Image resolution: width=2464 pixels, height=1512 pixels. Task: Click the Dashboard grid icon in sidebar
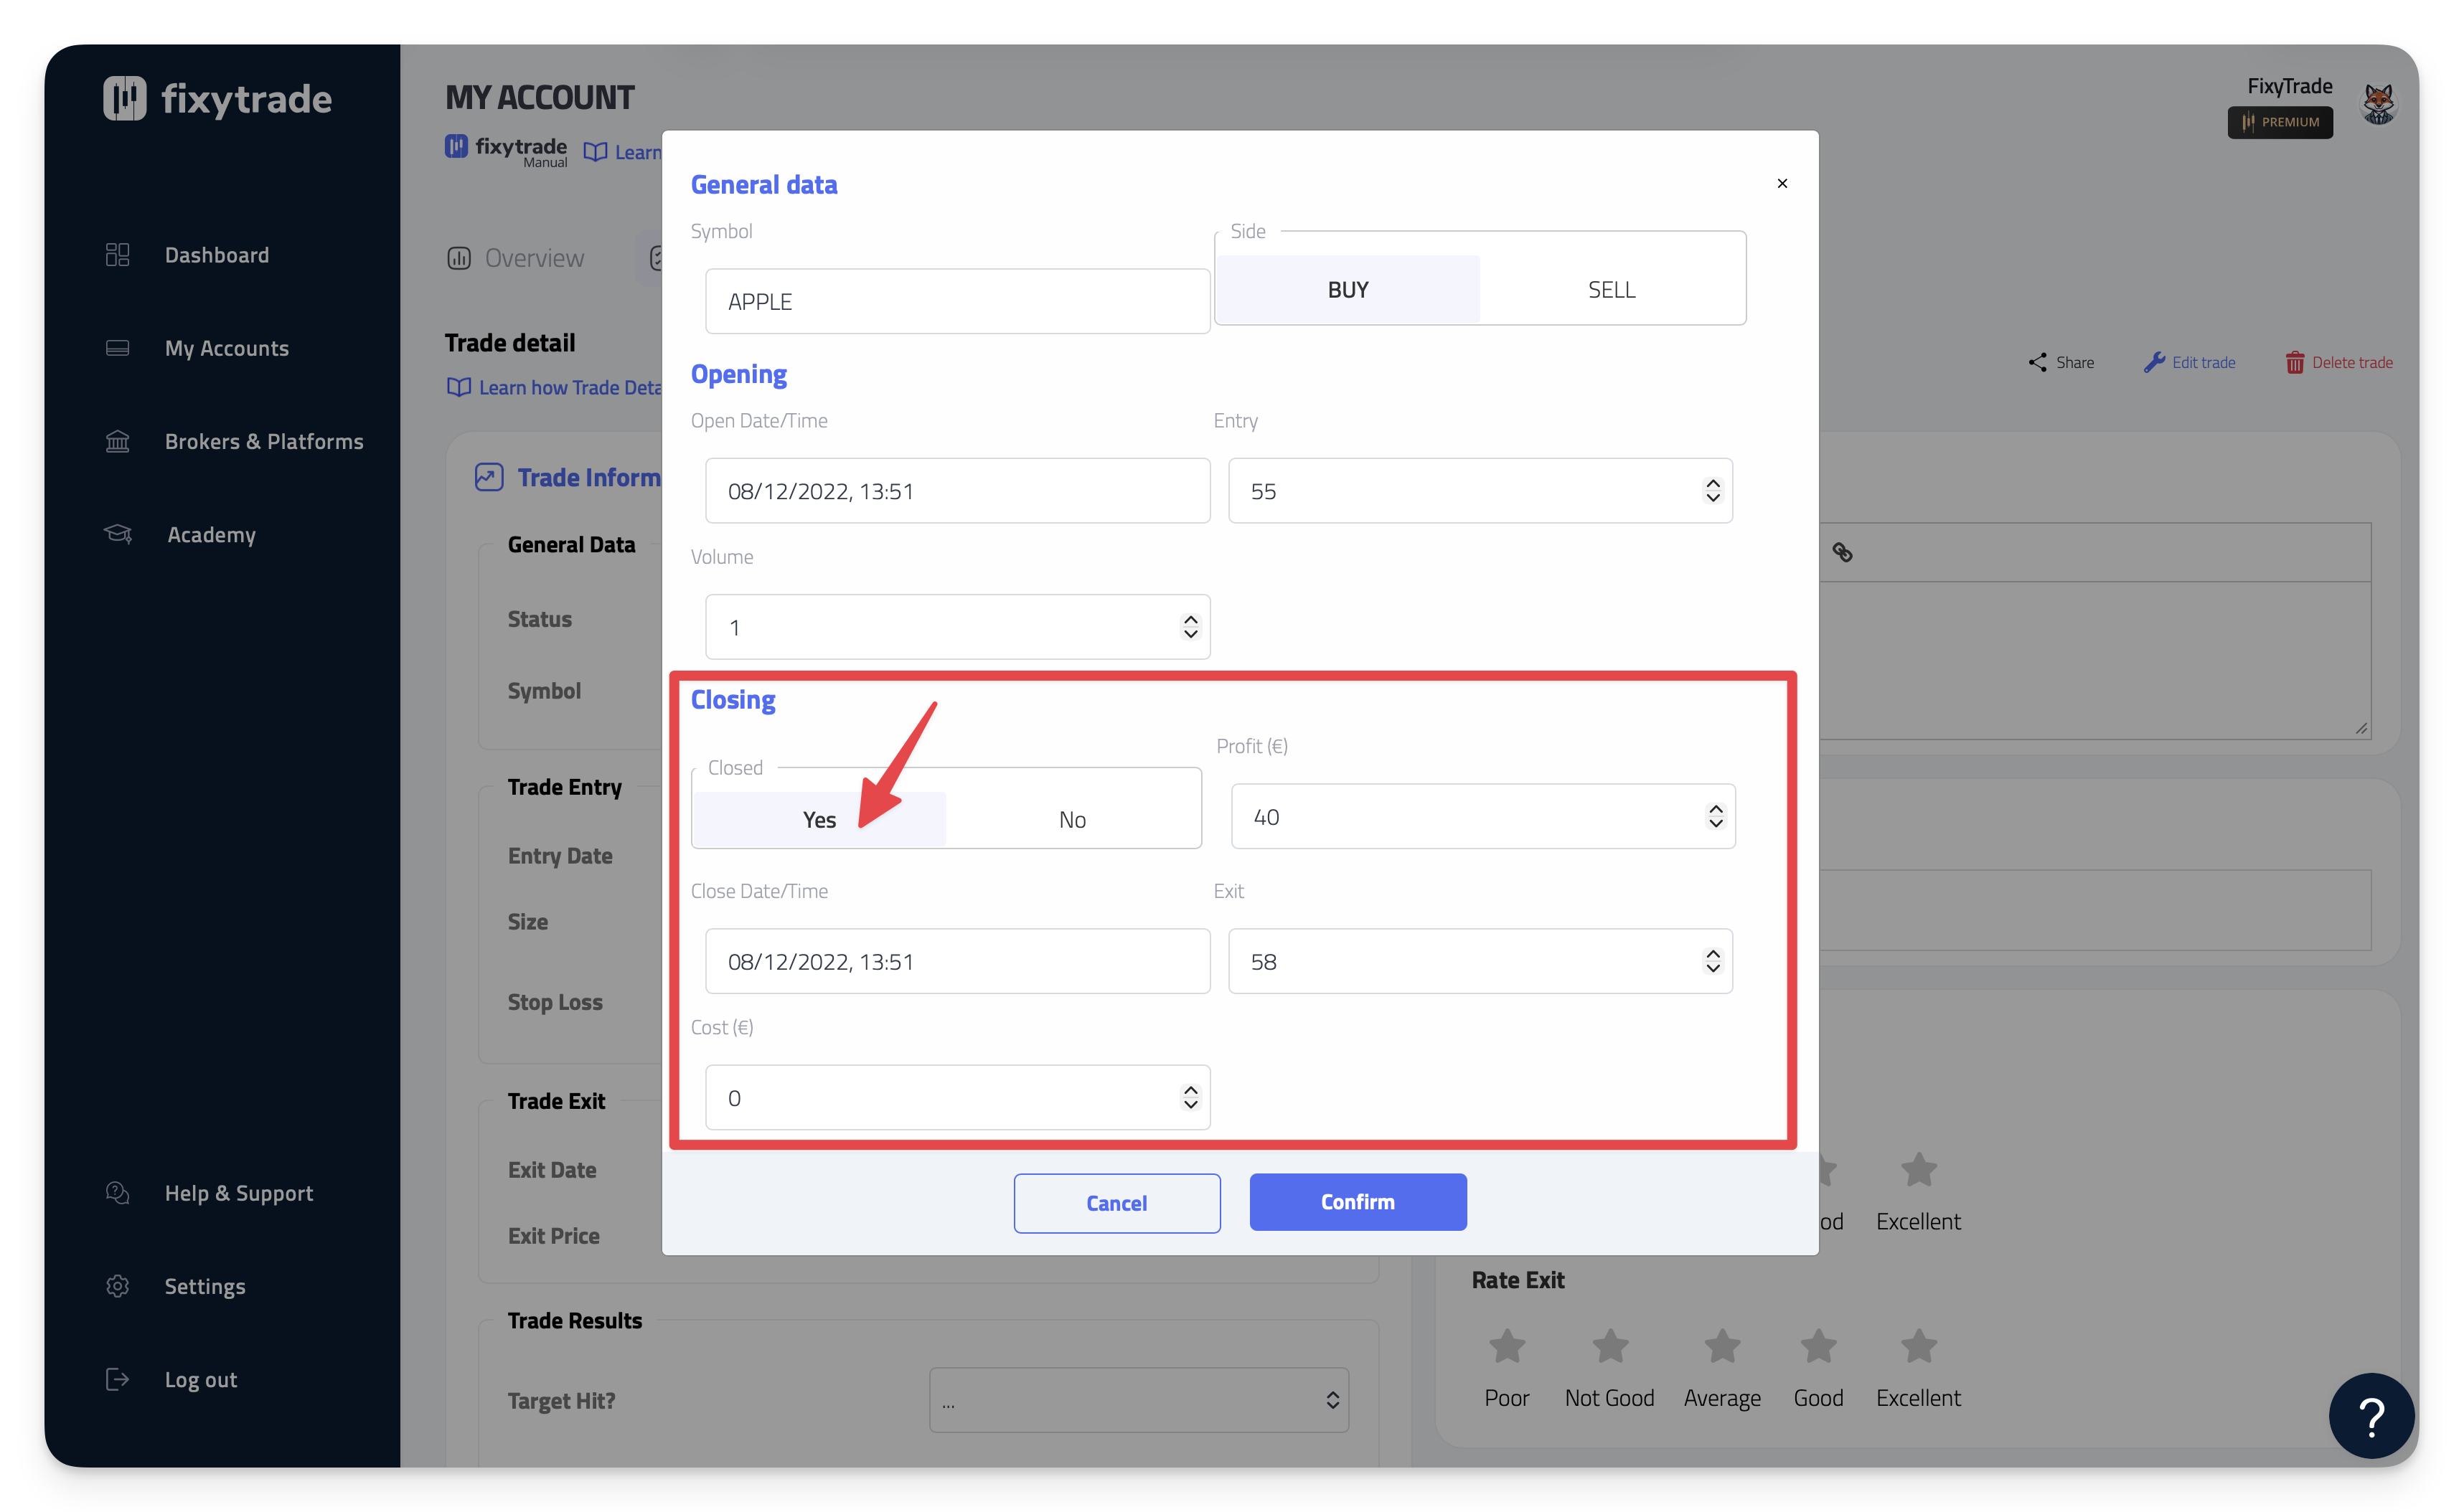click(x=117, y=255)
